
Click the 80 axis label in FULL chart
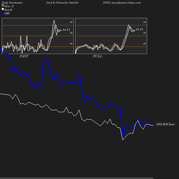[145, 22]
